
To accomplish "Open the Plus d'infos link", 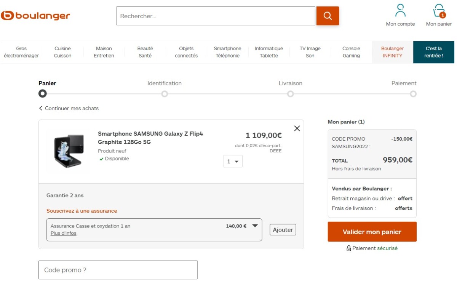I will (x=64, y=233).
